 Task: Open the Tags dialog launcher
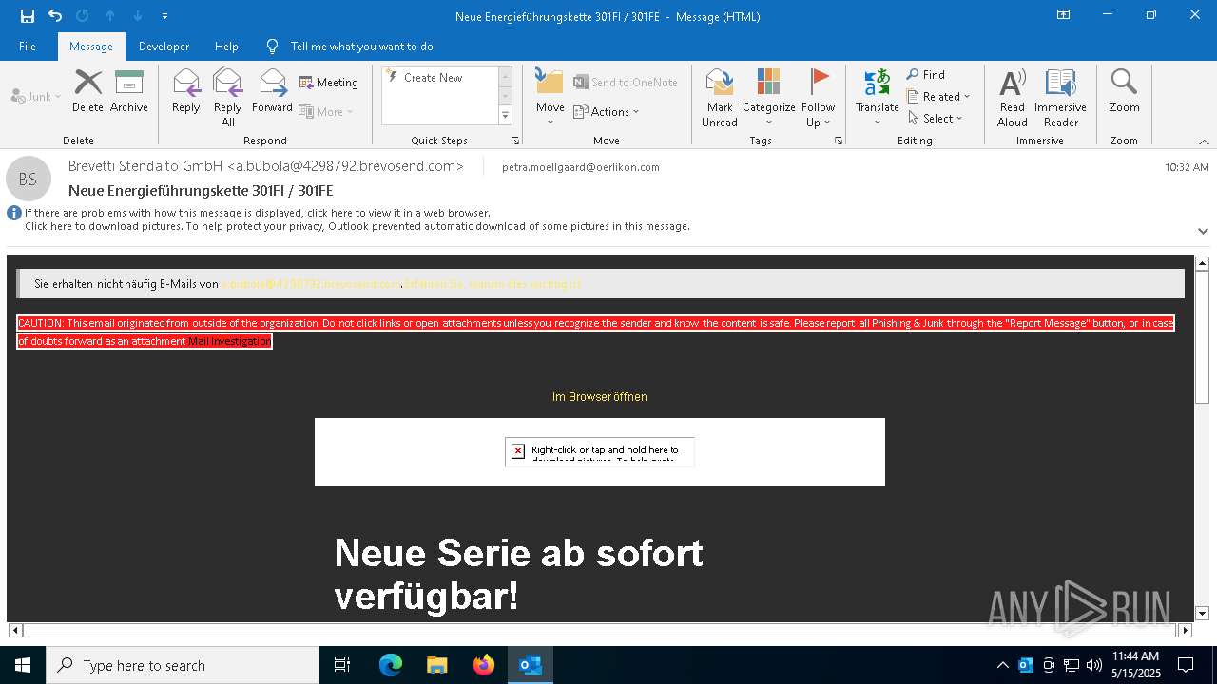[x=839, y=141]
